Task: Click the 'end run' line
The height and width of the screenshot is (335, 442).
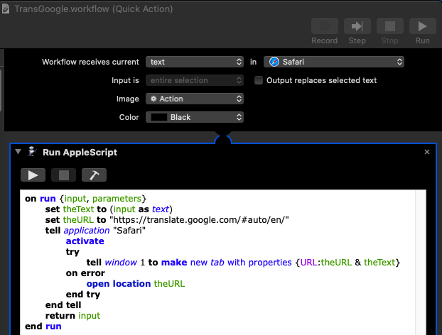Action: coord(43,326)
